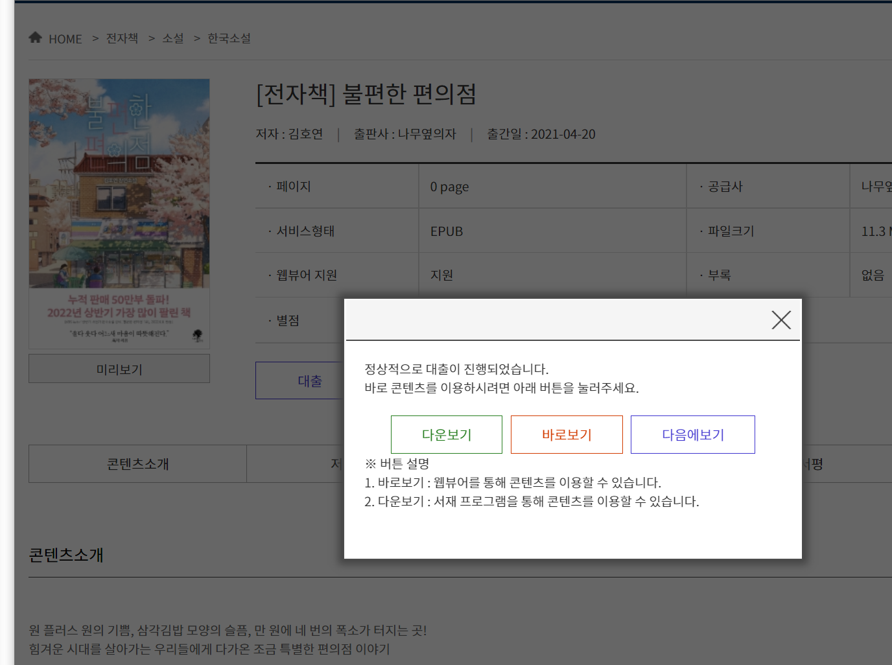Image resolution: width=892 pixels, height=665 pixels.
Task: Close the loan confirmation popup with X
Action: pyautogui.click(x=781, y=320)
